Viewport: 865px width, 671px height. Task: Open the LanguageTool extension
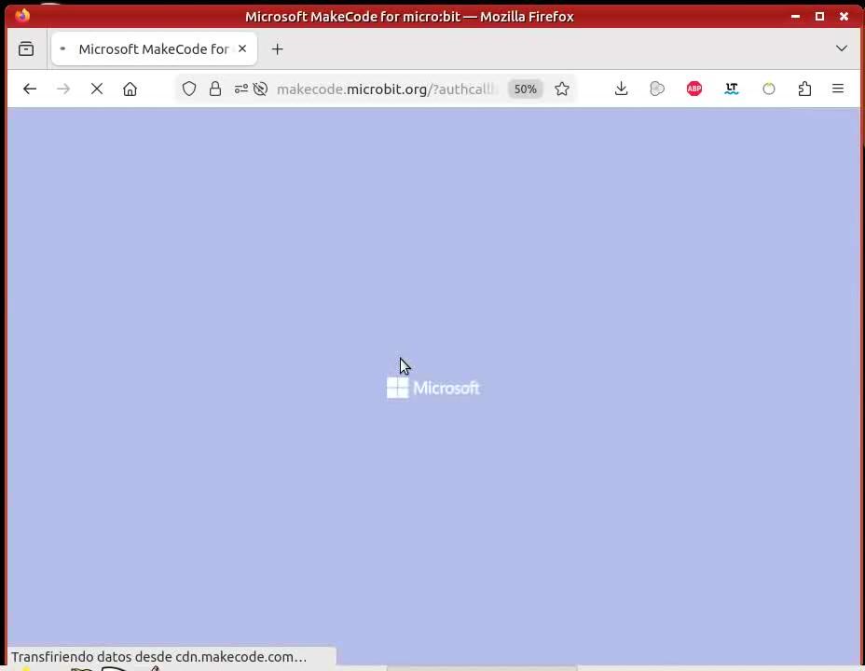732,89
